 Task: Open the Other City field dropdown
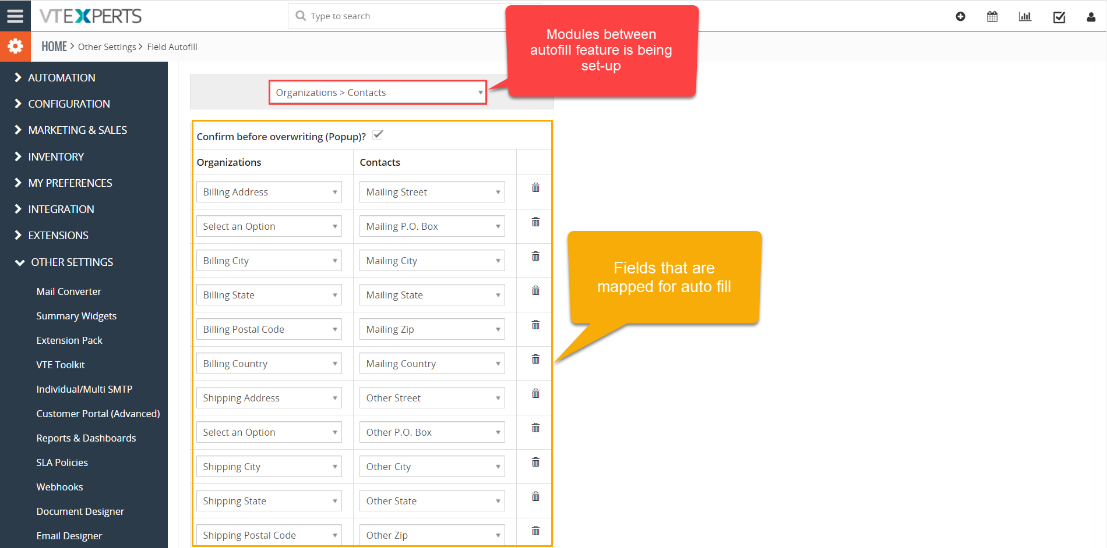click(432, 467)
